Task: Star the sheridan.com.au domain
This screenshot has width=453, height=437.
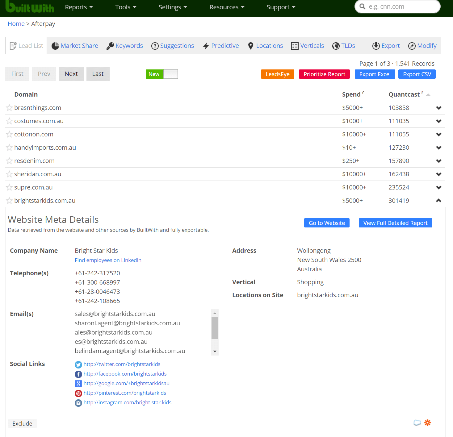Action: coord(9,174)
